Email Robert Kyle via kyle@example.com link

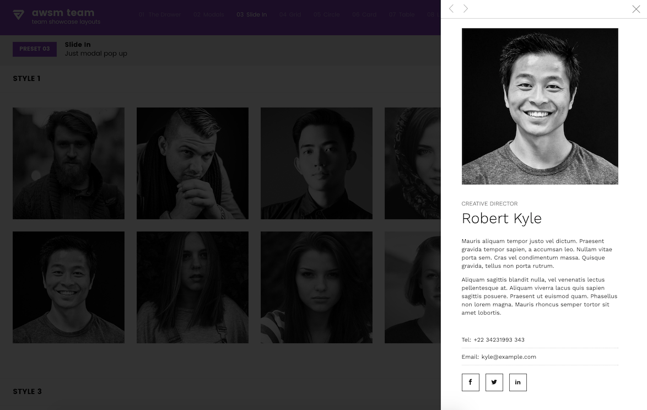pos(509,357)
